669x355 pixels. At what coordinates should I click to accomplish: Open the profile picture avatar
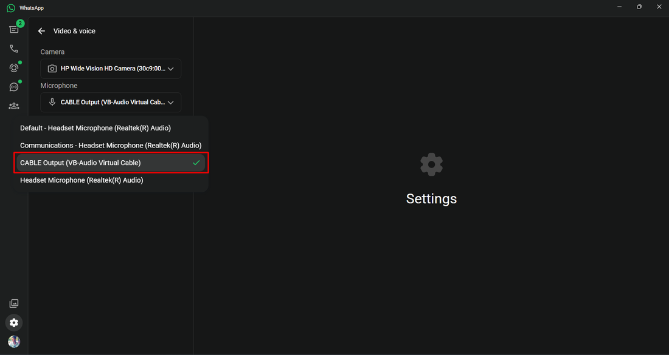(x=14, y=342)
